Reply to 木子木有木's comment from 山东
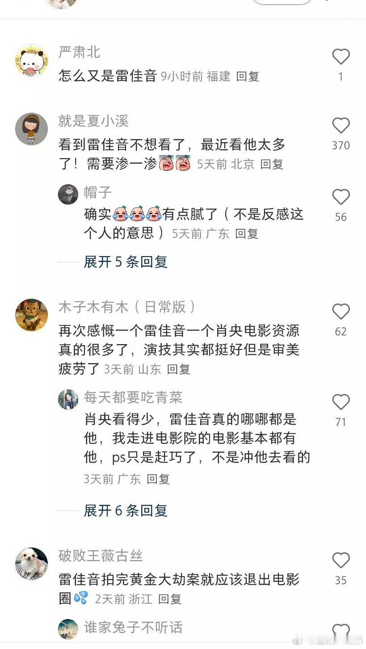Screen dimensions: 366x649 point(179,369)
